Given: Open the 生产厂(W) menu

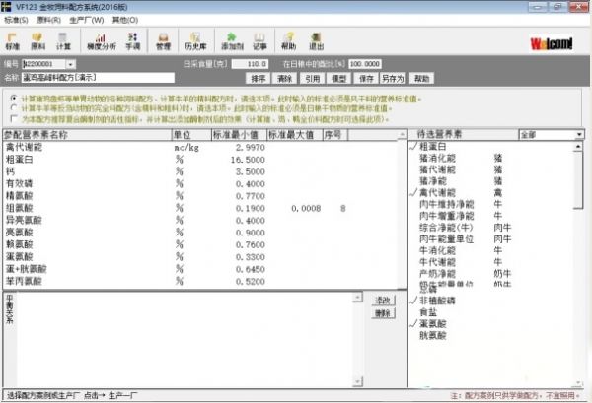Looking at the screenshot, I should point(86,19).
